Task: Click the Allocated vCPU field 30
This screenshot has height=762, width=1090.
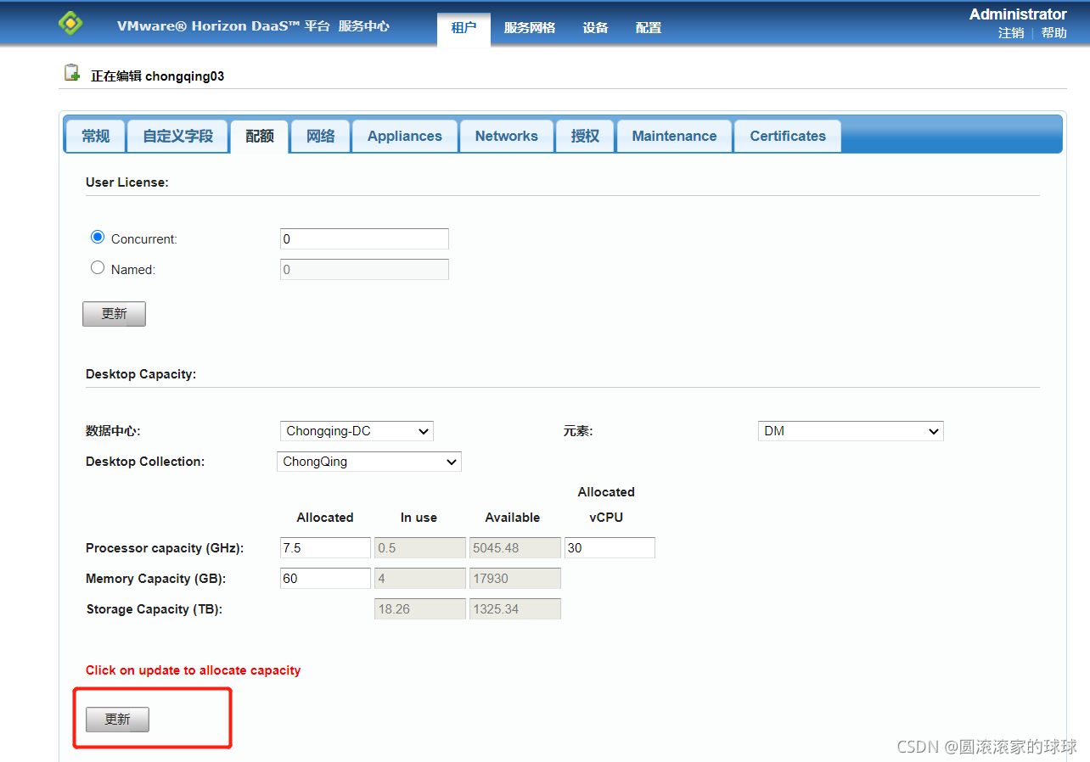Action: [x=610, y=547]
